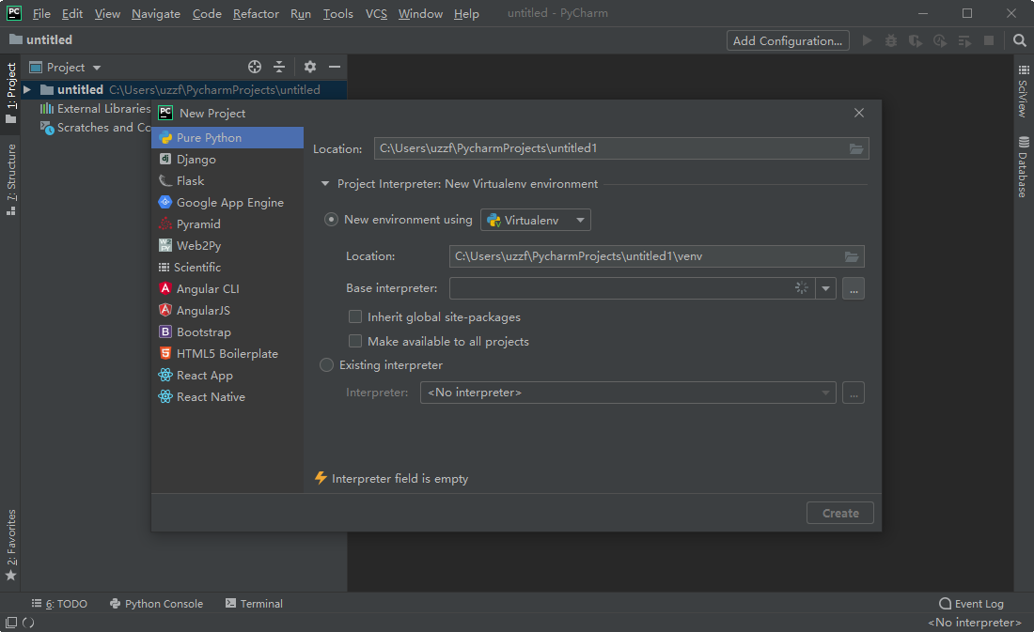
Task: Click the scroll-from-source crosshair icon
Action: click(255, 67)
